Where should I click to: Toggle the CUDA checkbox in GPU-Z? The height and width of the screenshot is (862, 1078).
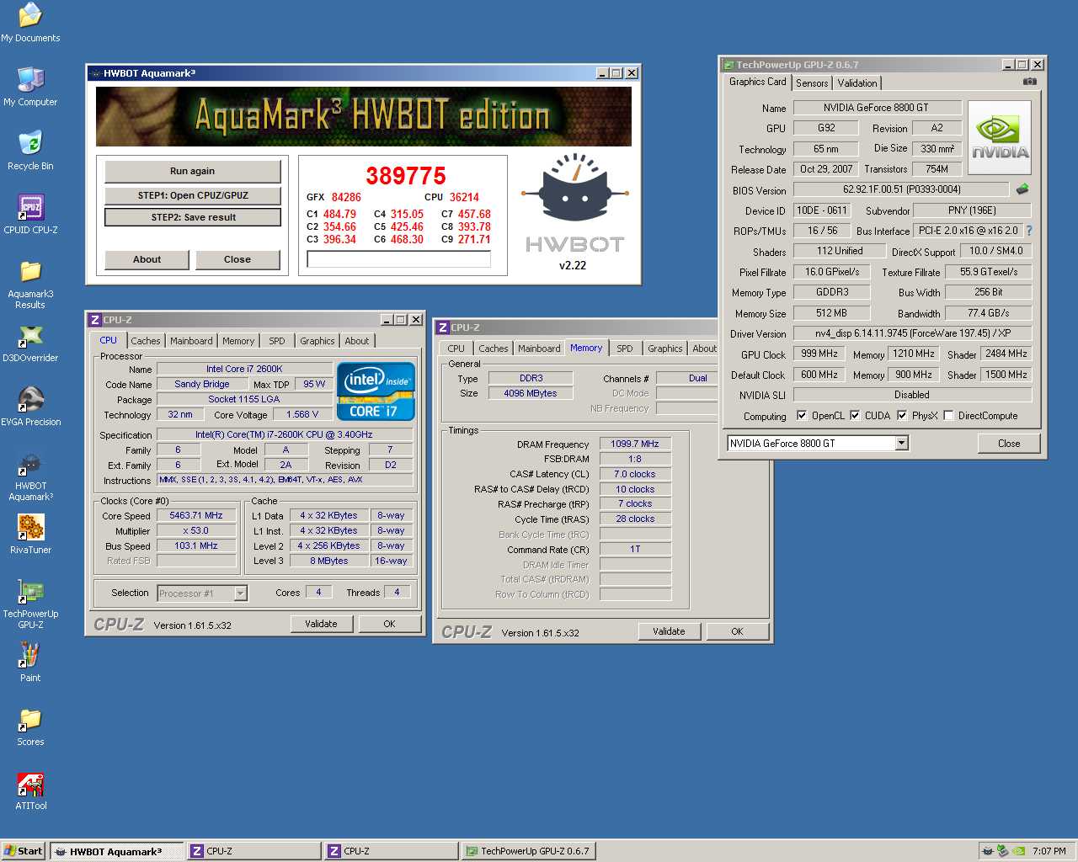(x=855, y=415)
